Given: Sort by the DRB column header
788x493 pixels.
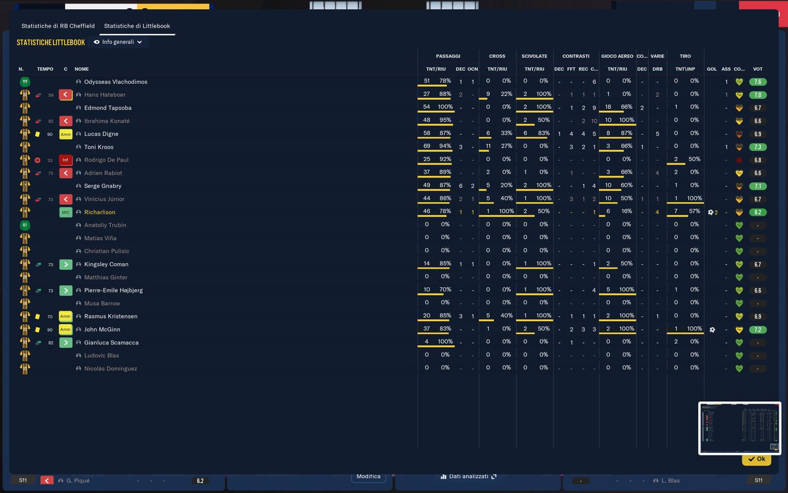Looking at the screenshot, I should (657, 69).
